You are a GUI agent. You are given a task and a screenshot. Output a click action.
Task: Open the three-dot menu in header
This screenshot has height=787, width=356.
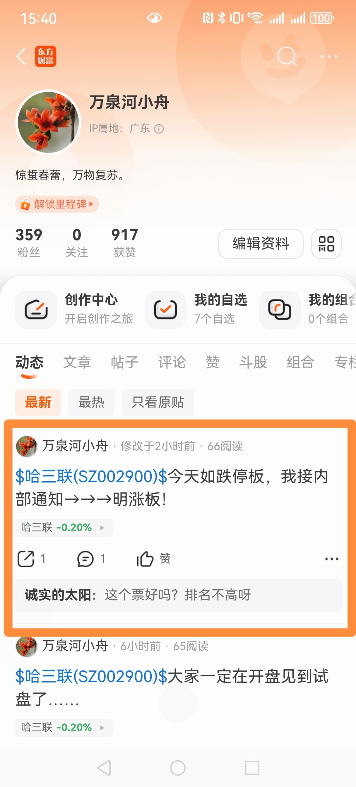point(329,56)
